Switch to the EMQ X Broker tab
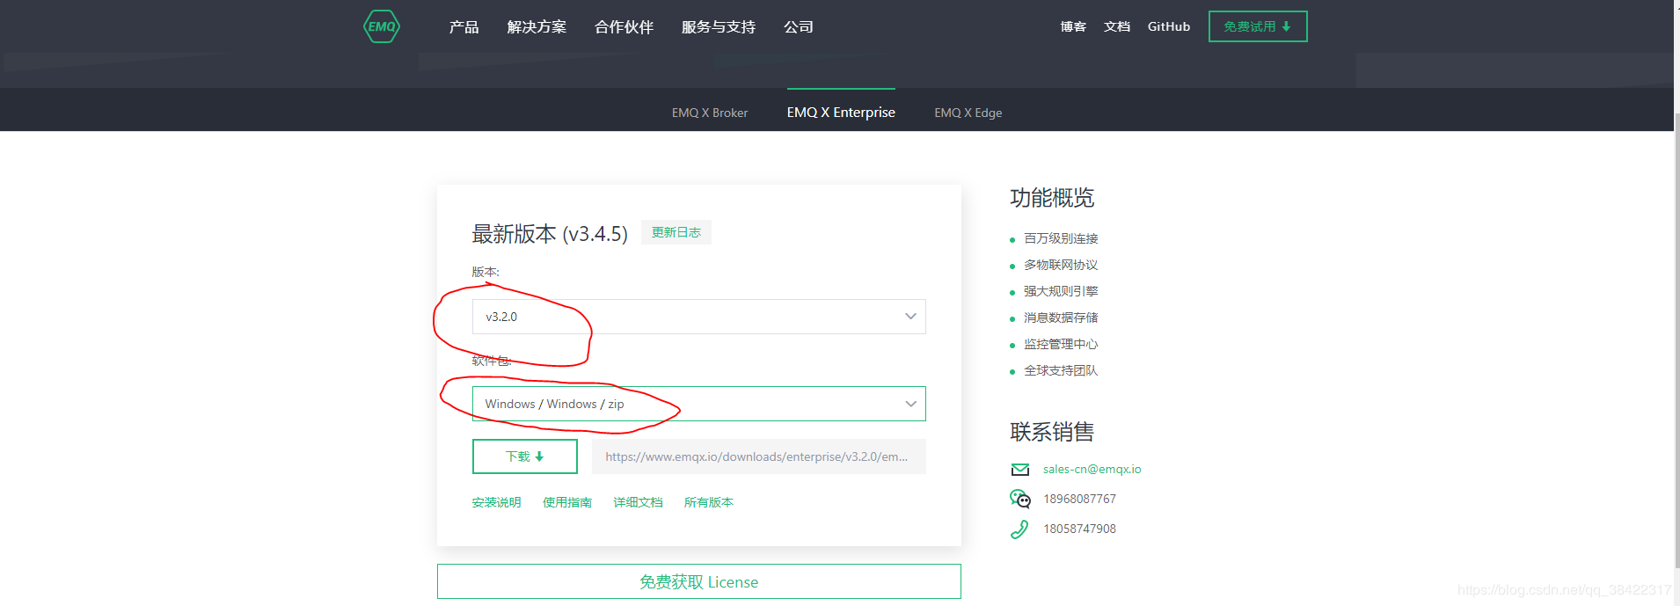The image size is (1680, 606). [x=710, y=113]
